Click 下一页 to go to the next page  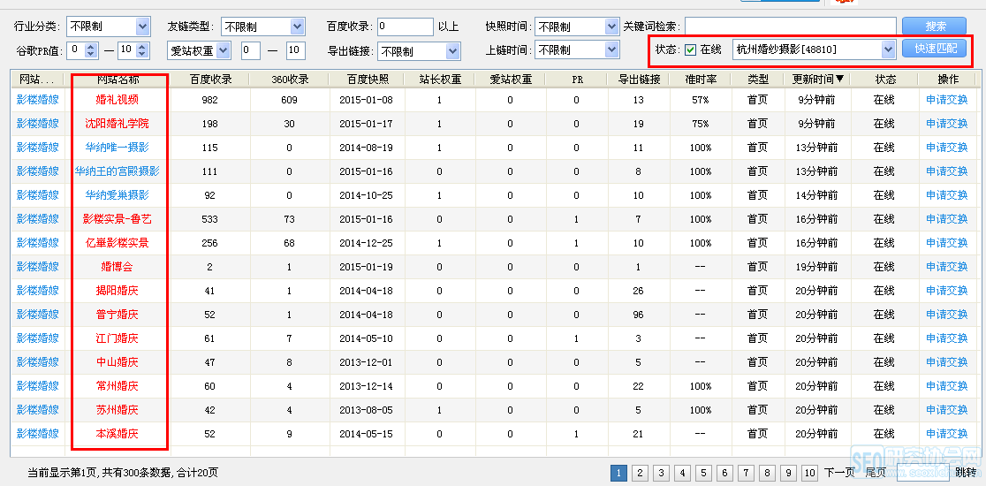coord(839,473)
